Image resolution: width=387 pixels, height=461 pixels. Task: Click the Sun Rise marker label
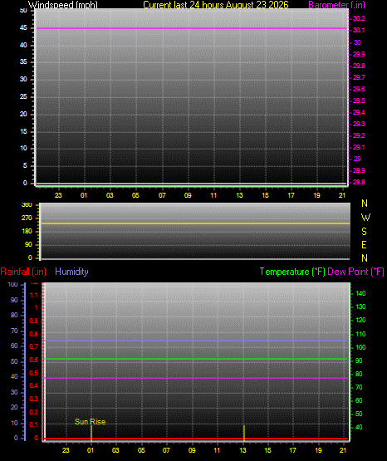pos(90,422)
